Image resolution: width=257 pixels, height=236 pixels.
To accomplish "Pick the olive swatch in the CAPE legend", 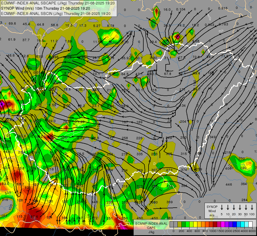I will coord(180,224).
